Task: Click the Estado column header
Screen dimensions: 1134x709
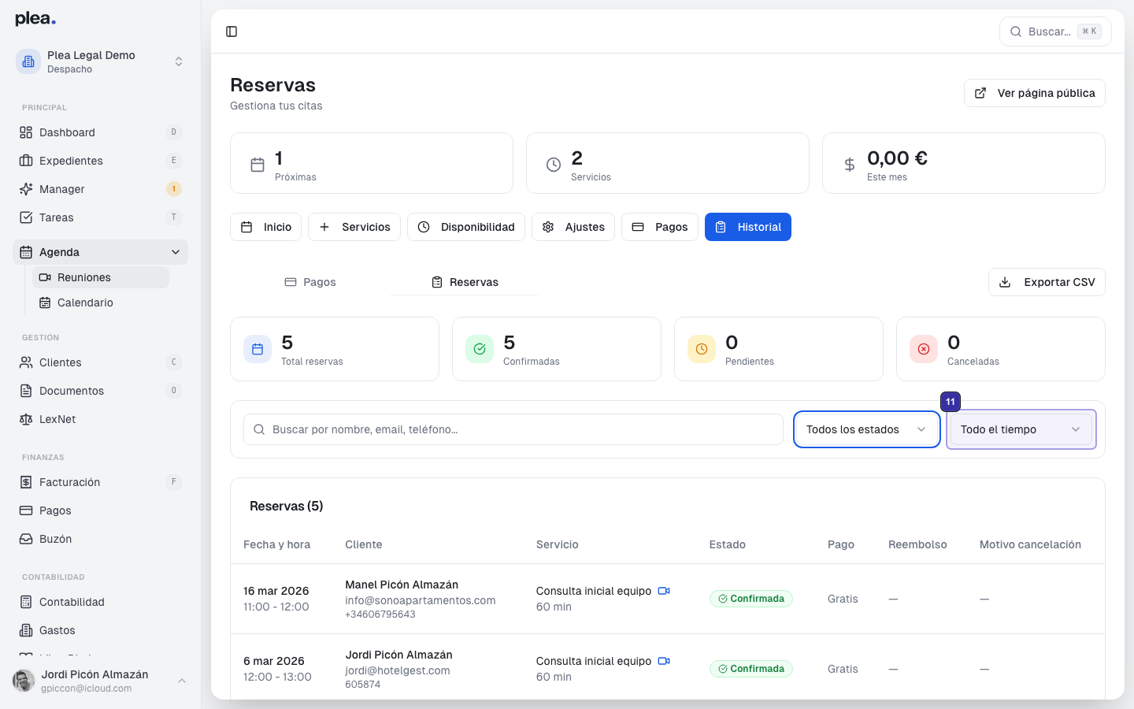Action: tap(727, 544)
